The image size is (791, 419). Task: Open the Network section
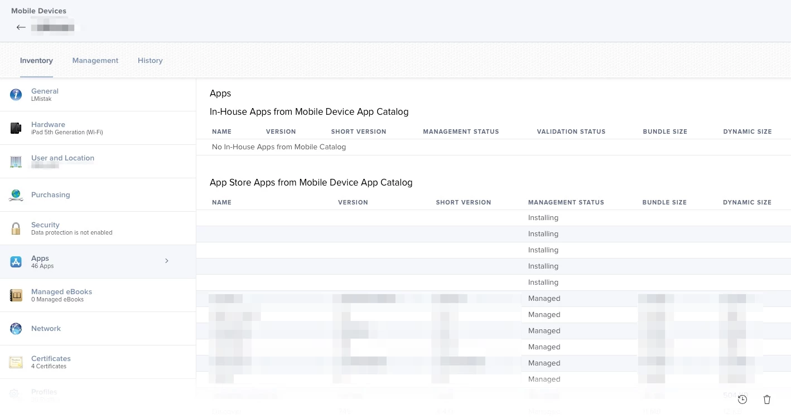(98, 329)
